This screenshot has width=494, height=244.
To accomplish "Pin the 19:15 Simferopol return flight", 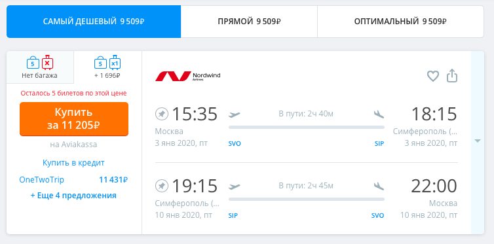I will [x=162, y=186].
